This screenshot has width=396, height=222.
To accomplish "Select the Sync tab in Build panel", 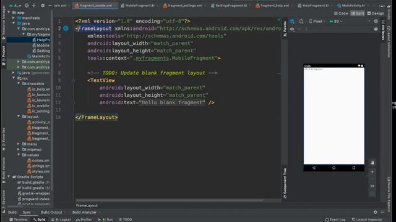I will (x=27, y=212).
